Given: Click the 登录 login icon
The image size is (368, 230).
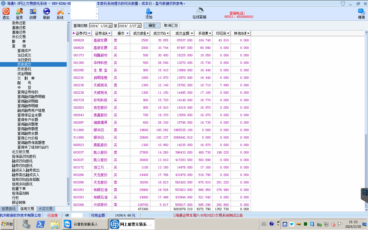Looking at the screenshot, I should pos(19,11).
